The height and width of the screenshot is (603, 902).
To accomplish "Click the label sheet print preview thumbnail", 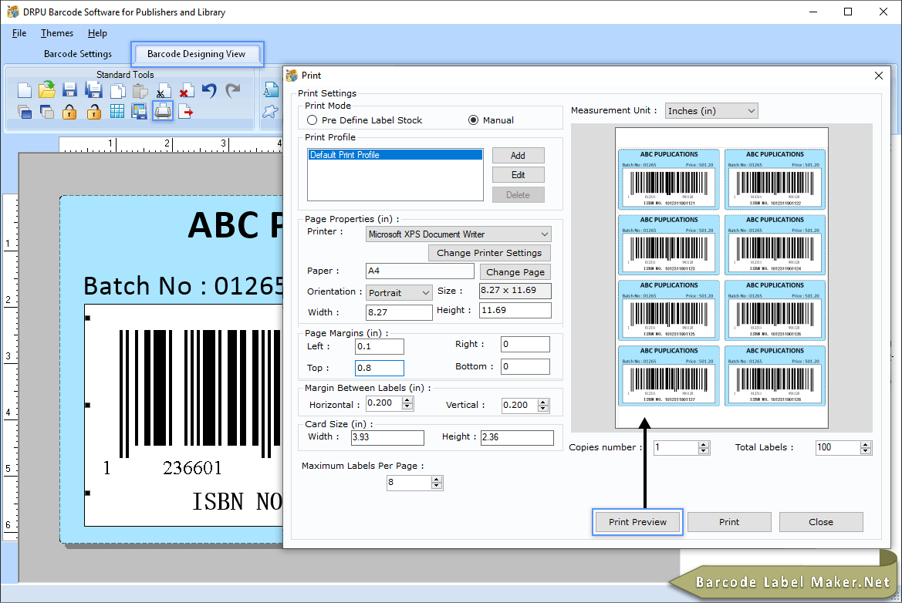I will point(721,278).
